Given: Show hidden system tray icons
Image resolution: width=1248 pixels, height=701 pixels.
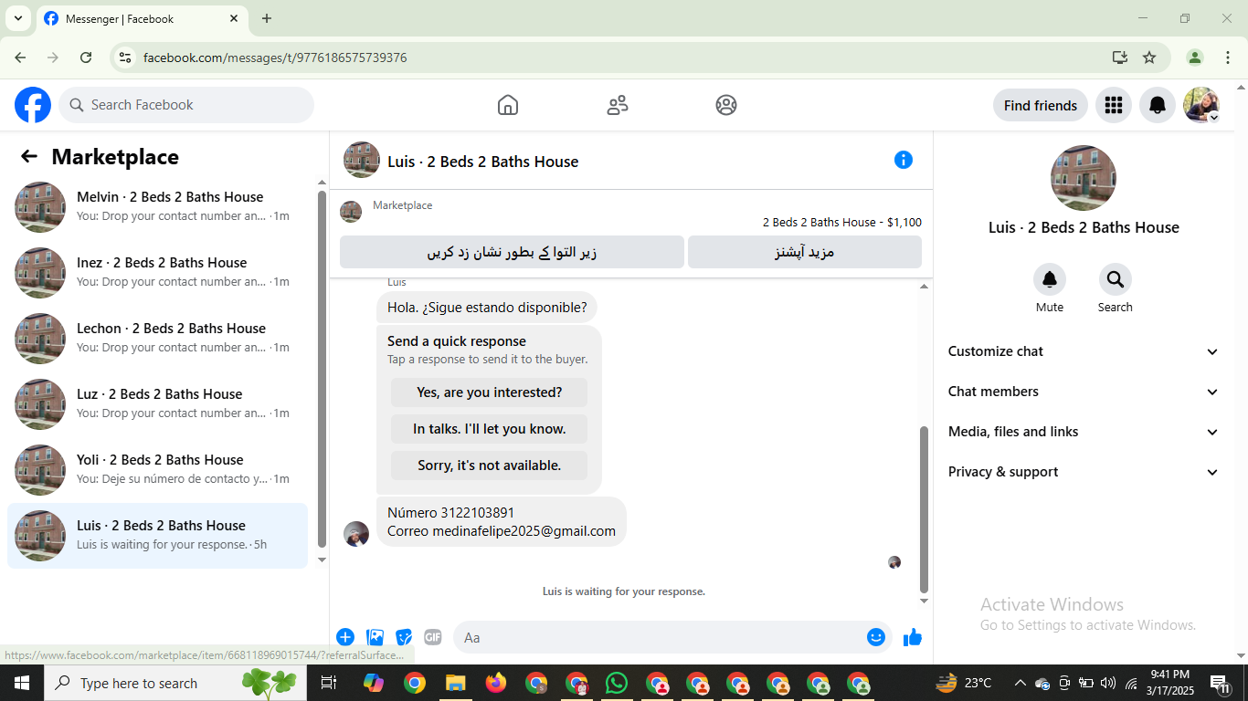Looking at the screenshot, I should pyautogui.click(x=1020, y=683).
